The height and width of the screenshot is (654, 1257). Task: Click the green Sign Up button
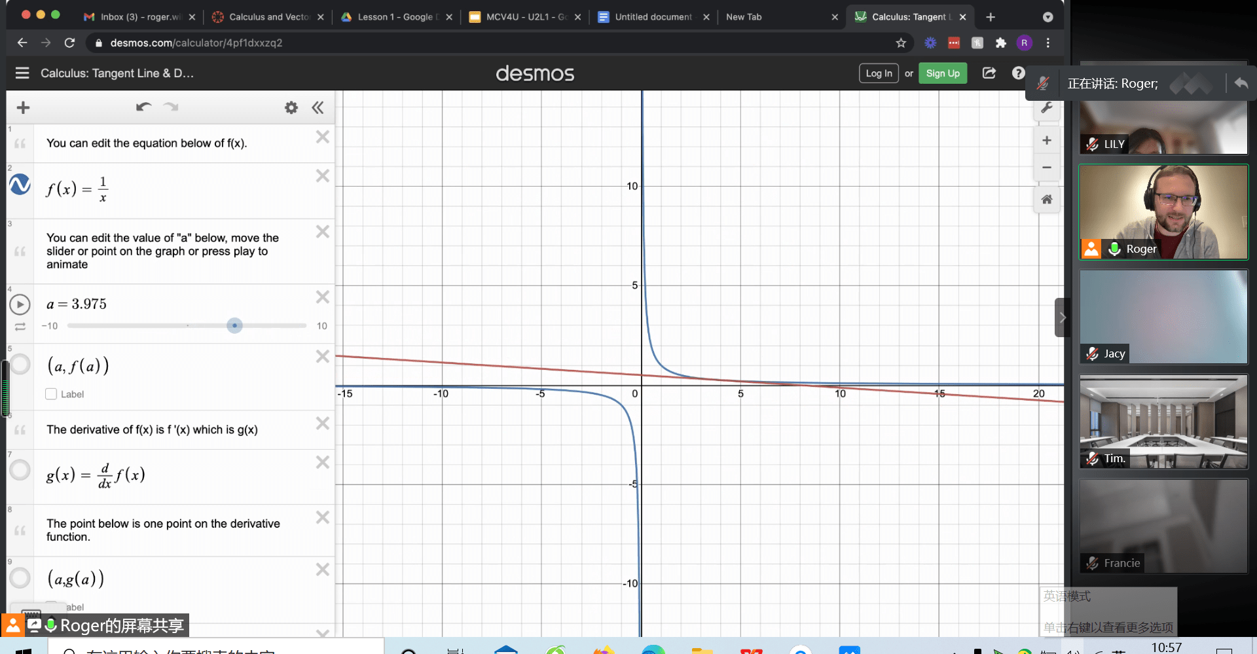[943, 73]
